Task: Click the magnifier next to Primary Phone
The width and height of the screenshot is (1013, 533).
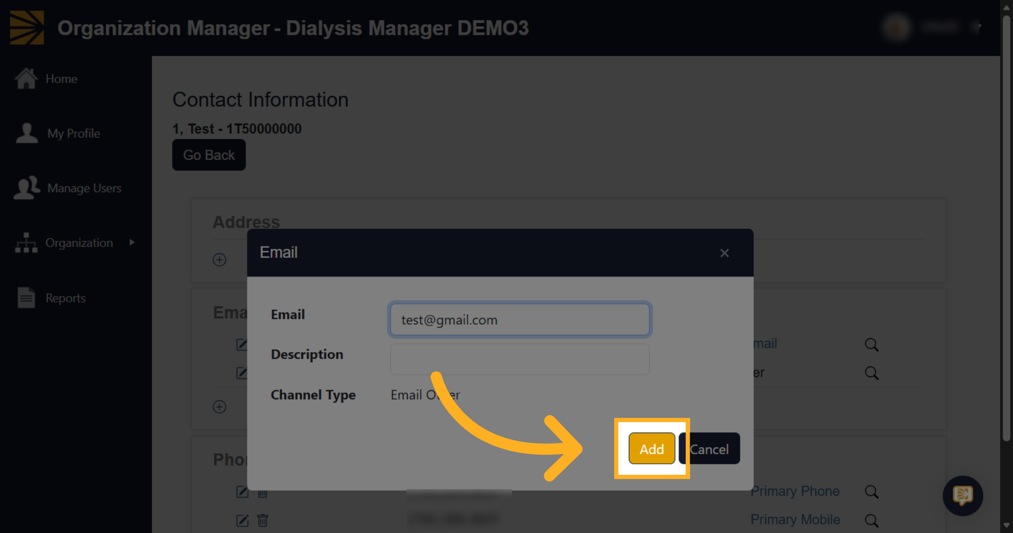Action: [872, 492]
